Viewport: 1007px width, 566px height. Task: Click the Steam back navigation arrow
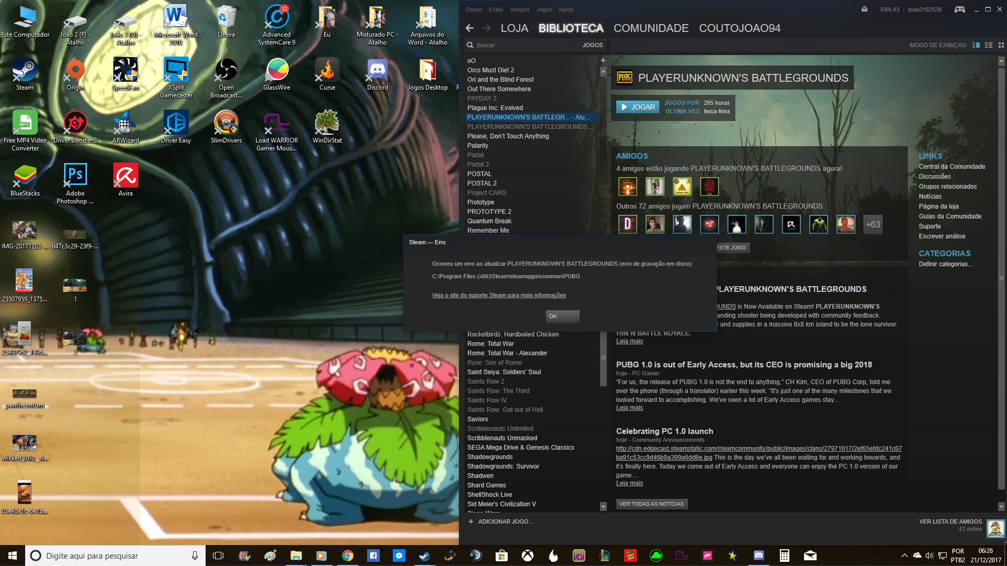(x=469, y=28)
